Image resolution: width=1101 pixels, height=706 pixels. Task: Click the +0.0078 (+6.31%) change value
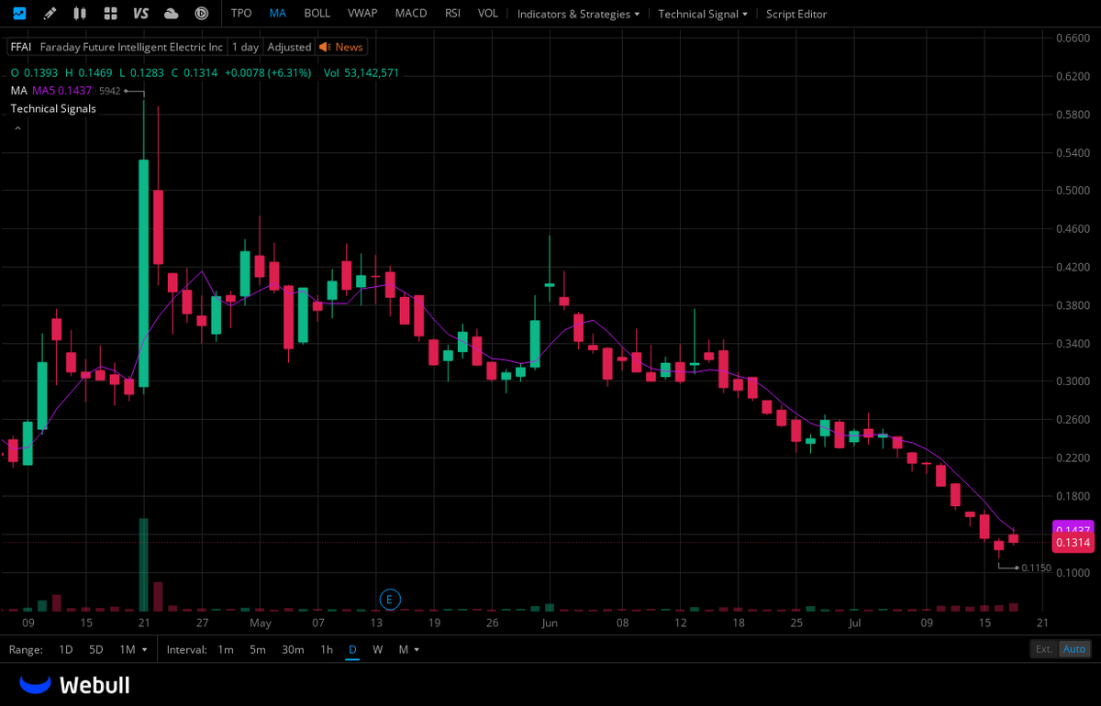point(268,72)
